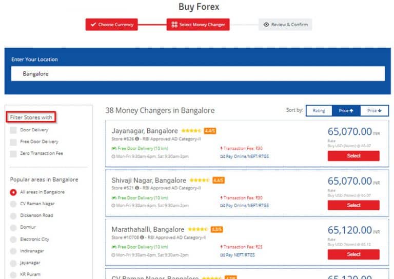Screen dimensions: 394x279
Task: Click the info icon beside Store #526
Action: point(137,138)
